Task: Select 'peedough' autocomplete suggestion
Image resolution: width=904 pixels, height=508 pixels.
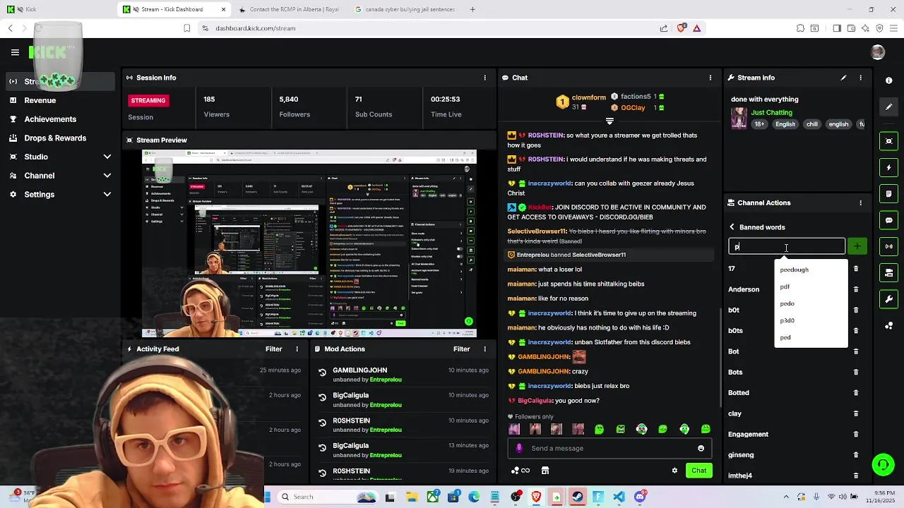Action: tap(811, 270)
